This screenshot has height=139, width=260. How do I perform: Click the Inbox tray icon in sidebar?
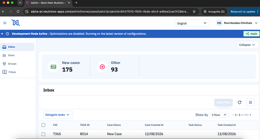4,47
